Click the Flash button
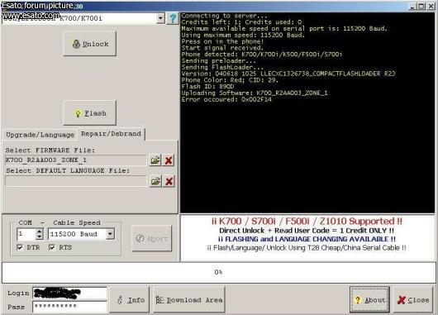This screenshot has width=438, height=315. (x=90, y=113)
